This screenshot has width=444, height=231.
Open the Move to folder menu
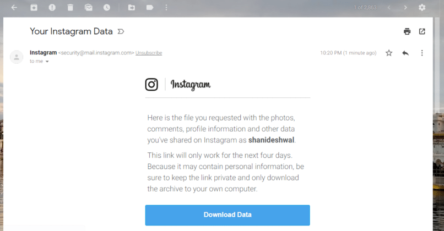point(131,8)
